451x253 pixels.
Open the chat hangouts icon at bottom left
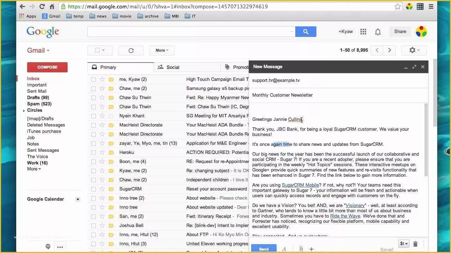pos(48,247)
